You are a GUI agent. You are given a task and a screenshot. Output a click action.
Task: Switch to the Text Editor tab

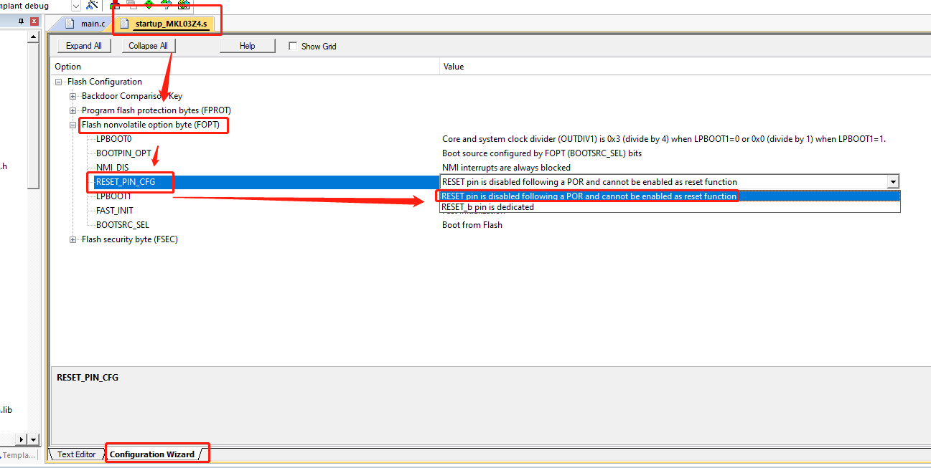(x=76, y=454)
